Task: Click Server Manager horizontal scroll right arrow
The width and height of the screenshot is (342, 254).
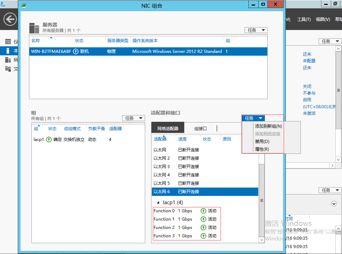Action: (332, 166)
